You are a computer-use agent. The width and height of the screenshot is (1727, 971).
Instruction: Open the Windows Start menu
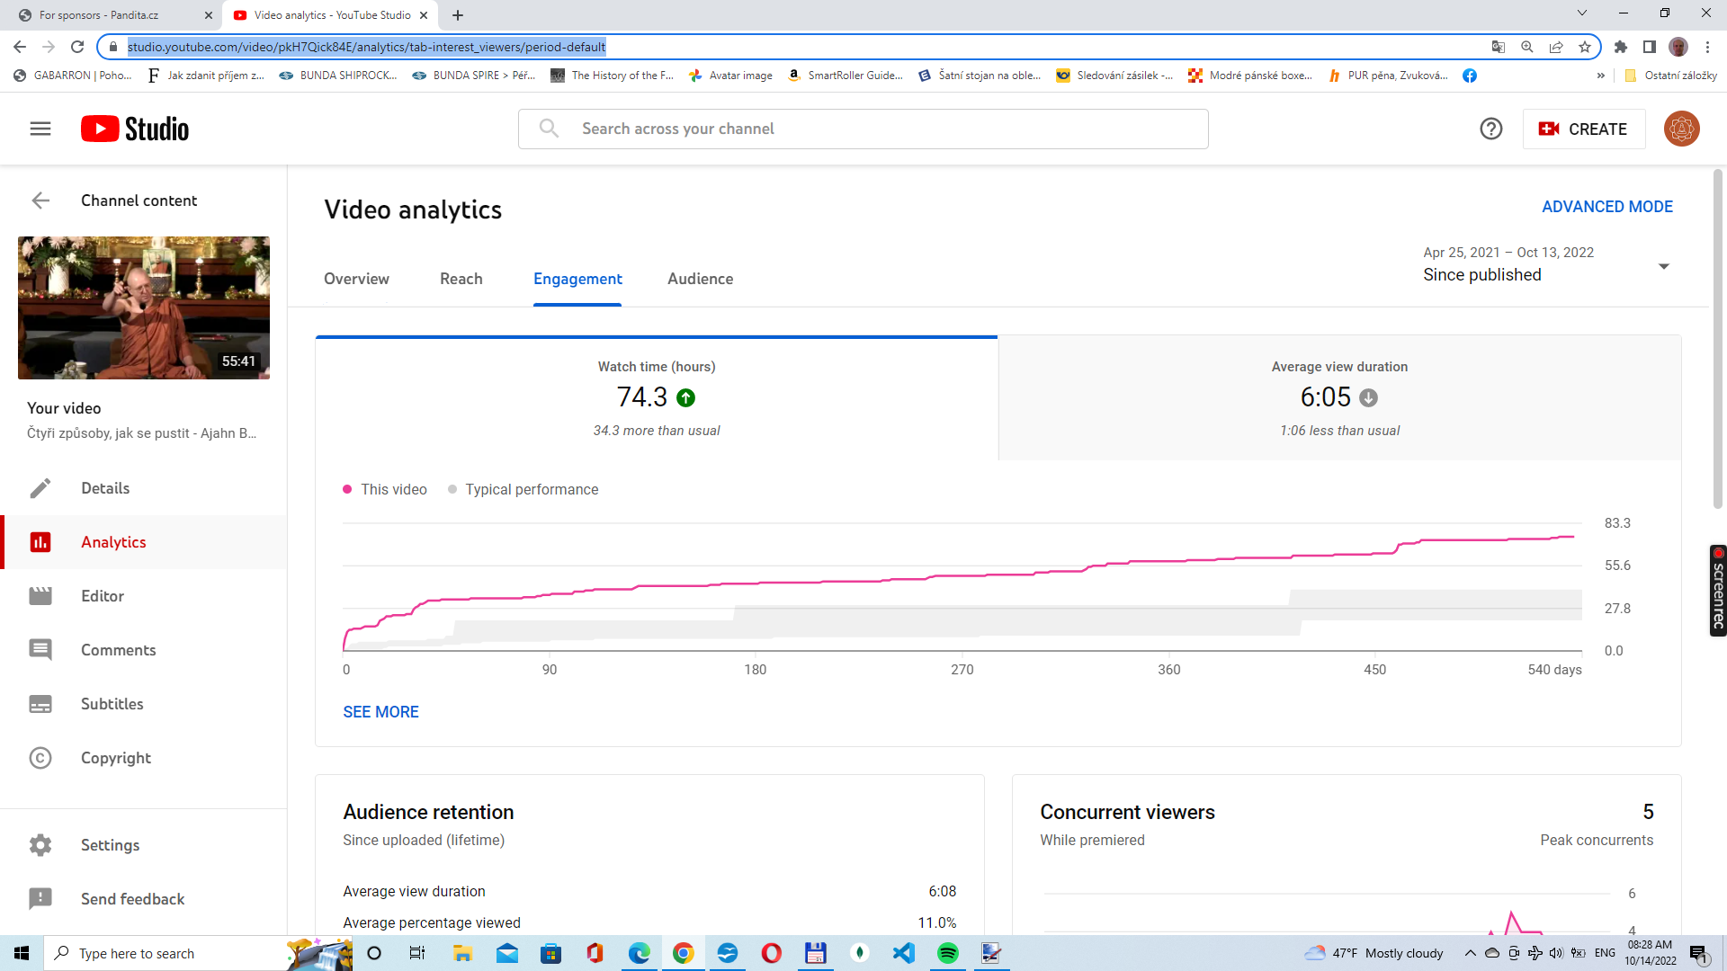(x=22, y=953)
